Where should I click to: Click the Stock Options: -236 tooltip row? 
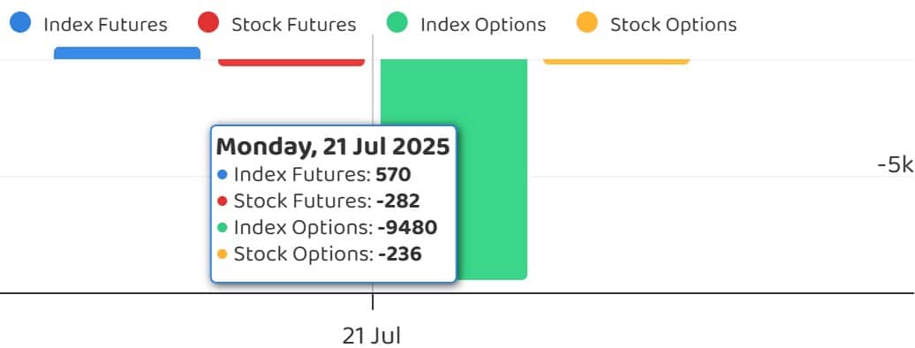pos(319,254)
